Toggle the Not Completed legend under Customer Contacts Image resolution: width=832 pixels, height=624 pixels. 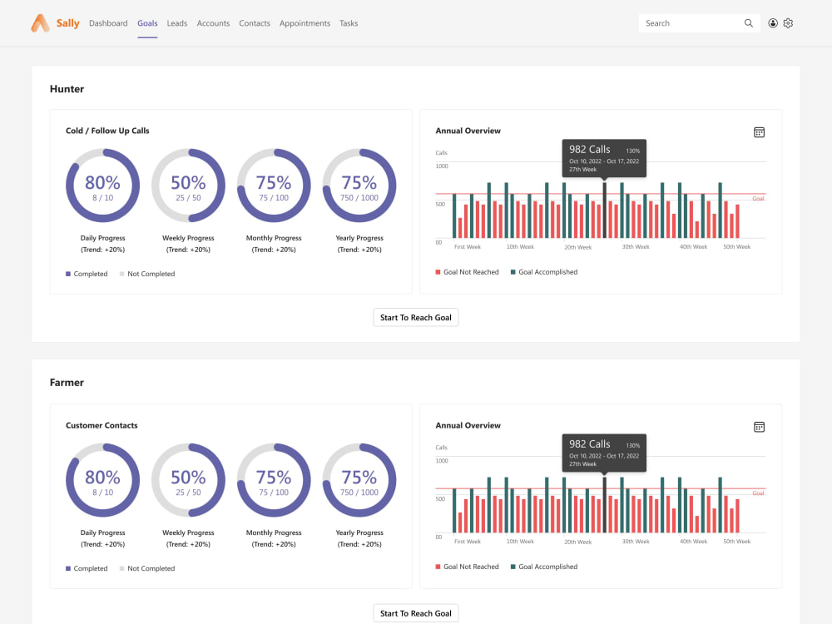(121, 567)
